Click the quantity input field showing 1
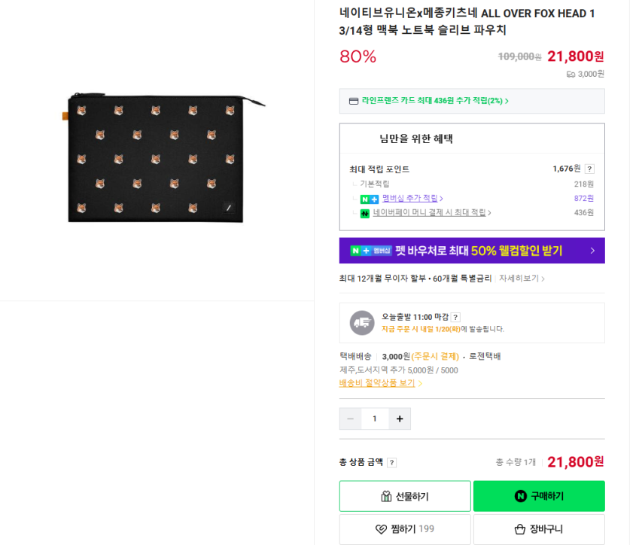The width and height of the screenshot is (639, 545). [375, 419]
